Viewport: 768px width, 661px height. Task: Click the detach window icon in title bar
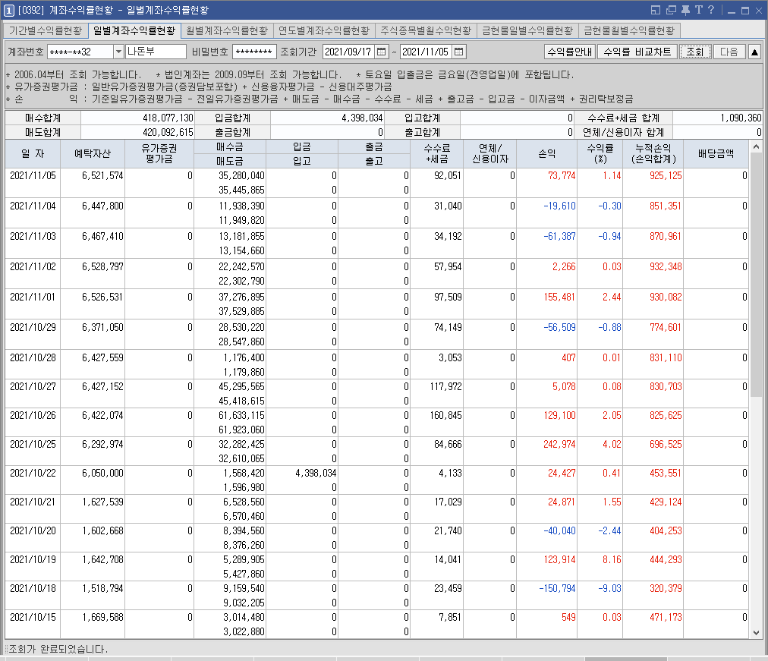(671, 10)
